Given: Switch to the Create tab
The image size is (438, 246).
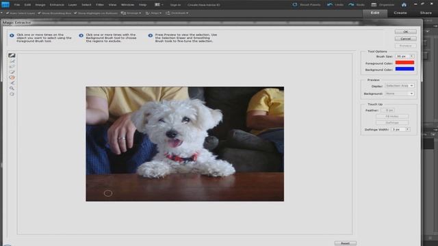Looking at the screenshot, I should (400, 13).
